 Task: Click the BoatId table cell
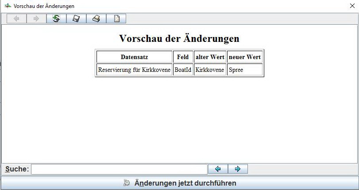pyautogui.click(x=183, y=70)
